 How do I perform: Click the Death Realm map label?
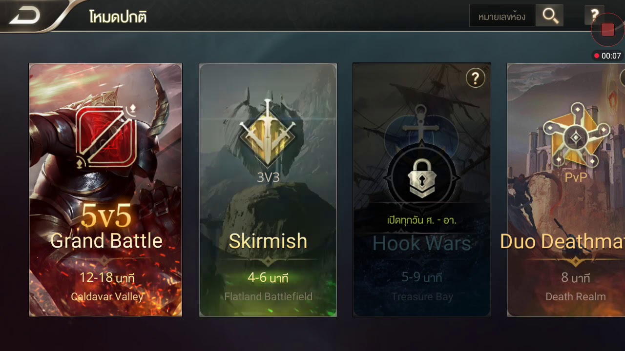tap(576, 296)
